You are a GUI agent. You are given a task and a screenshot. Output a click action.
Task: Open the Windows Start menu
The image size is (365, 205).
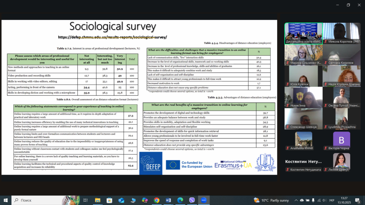pos(5,200)
